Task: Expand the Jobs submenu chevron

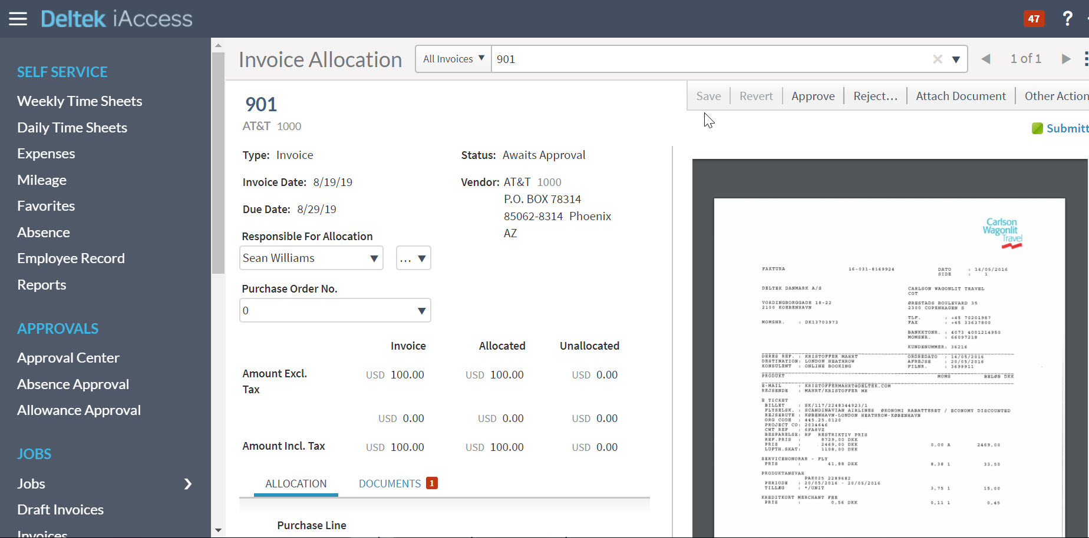Action: (x=188, y=484)
